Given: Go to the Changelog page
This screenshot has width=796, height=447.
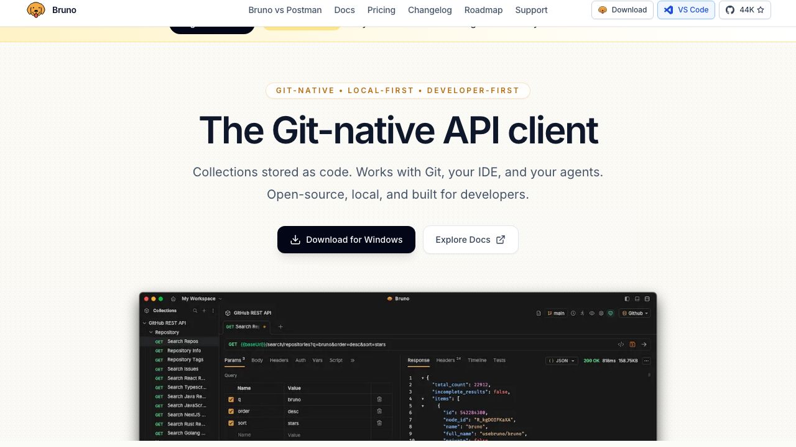Looking at the screenshot, I should pyautogui.click(x=430, y=10).
